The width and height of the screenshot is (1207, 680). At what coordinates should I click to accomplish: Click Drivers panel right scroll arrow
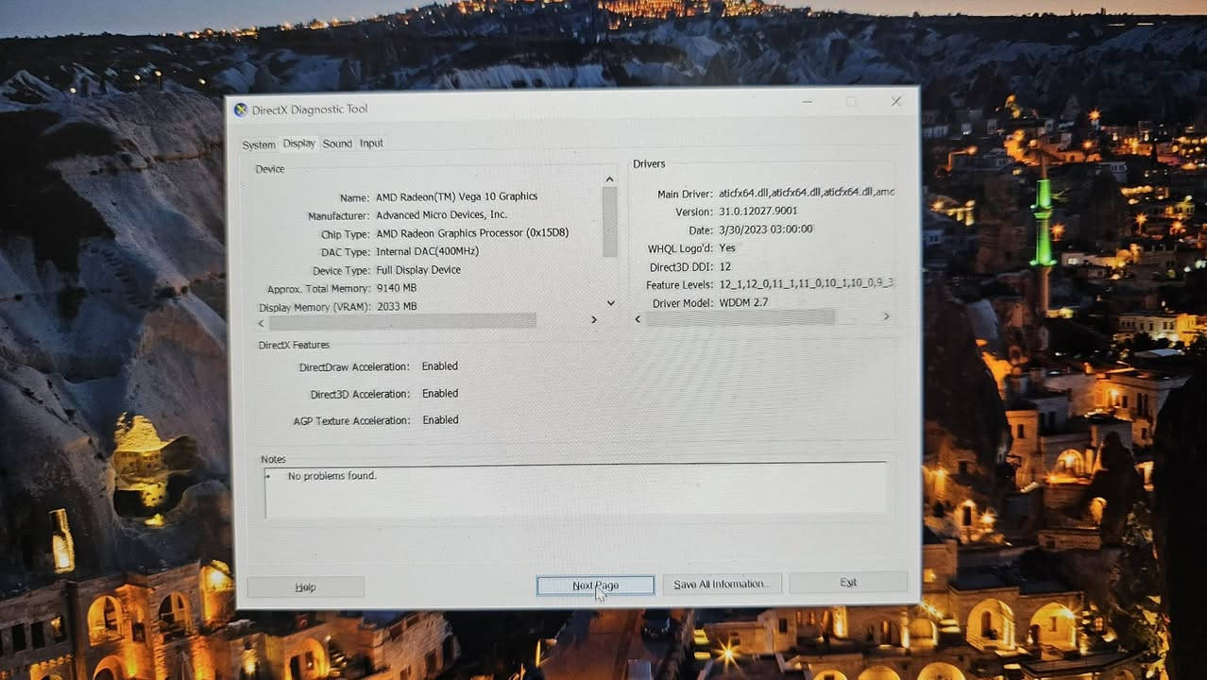coord(886,316)
